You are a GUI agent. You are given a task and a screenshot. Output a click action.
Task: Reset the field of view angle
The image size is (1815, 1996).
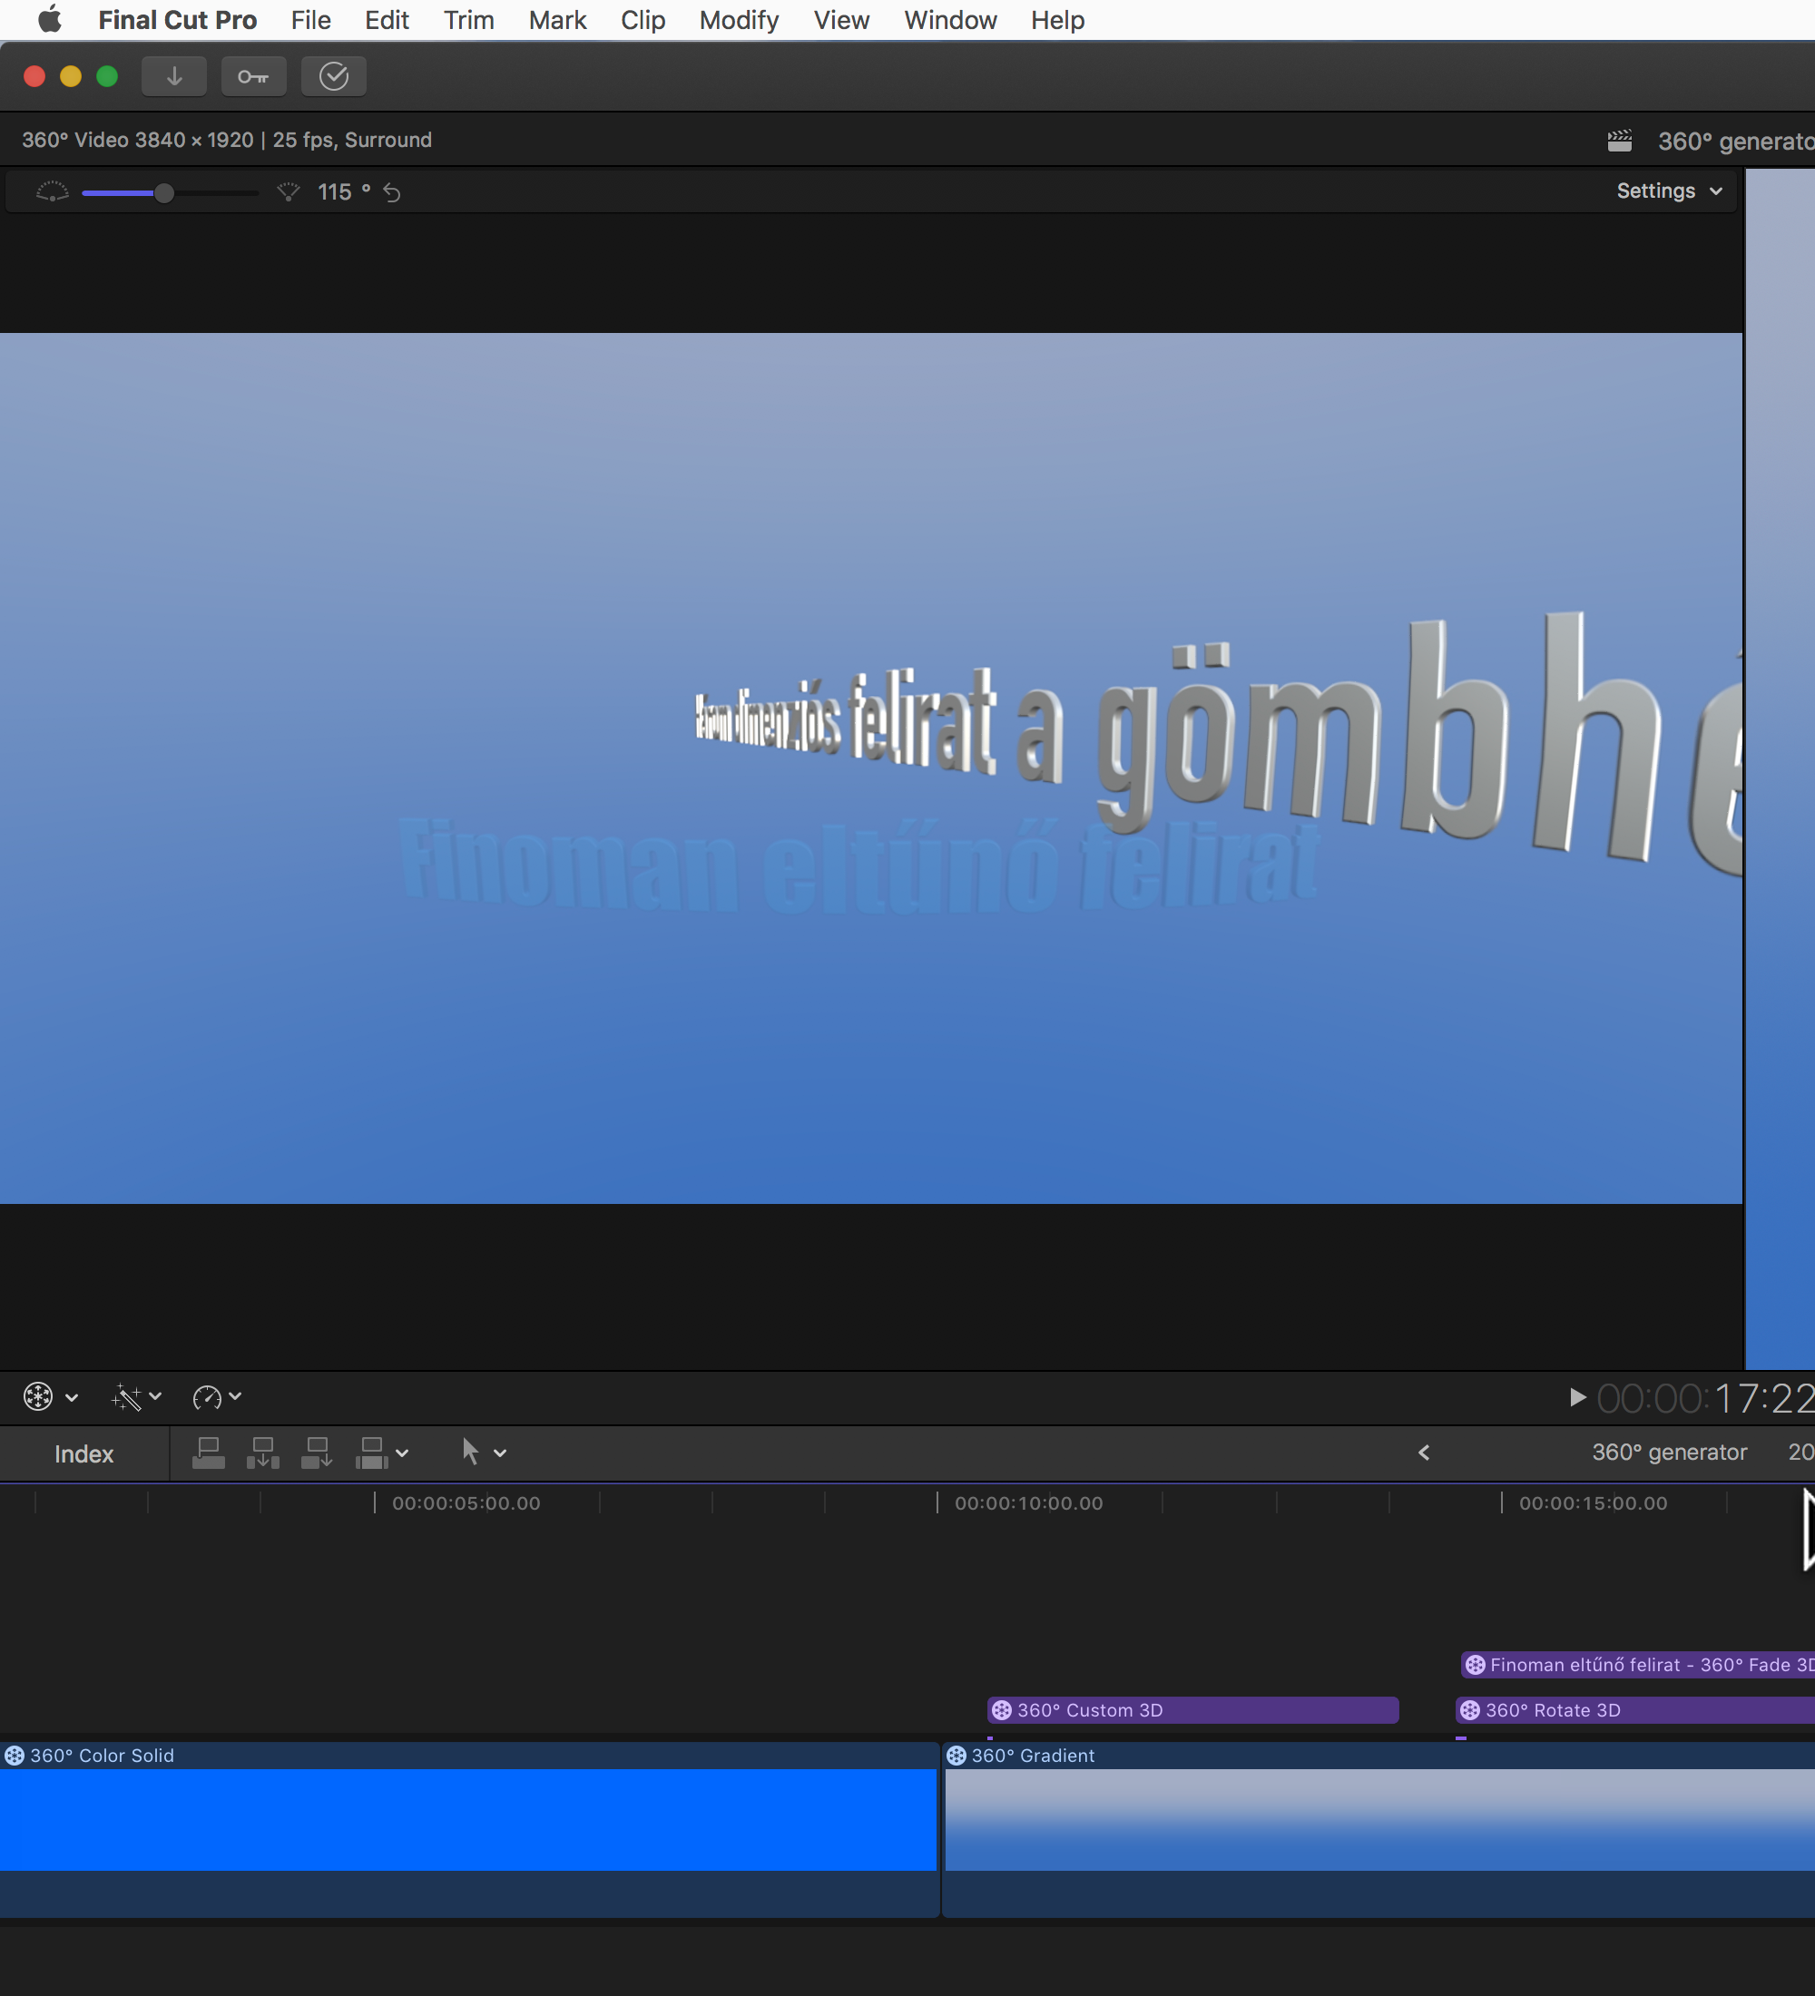[x=392, y=193]
